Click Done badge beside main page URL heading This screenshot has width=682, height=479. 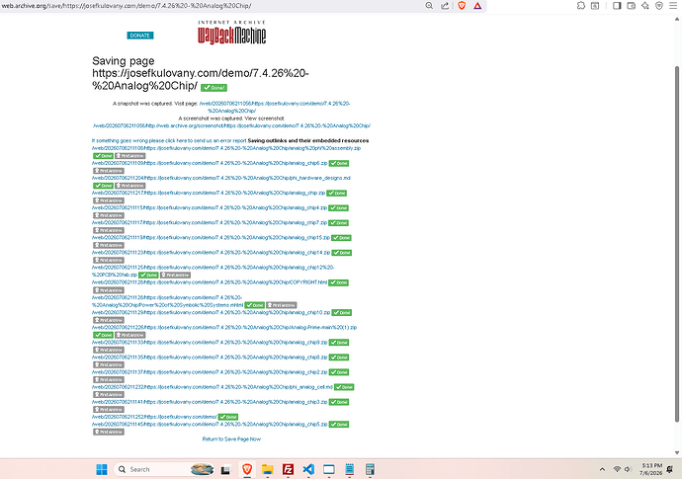tap(214, 88)
